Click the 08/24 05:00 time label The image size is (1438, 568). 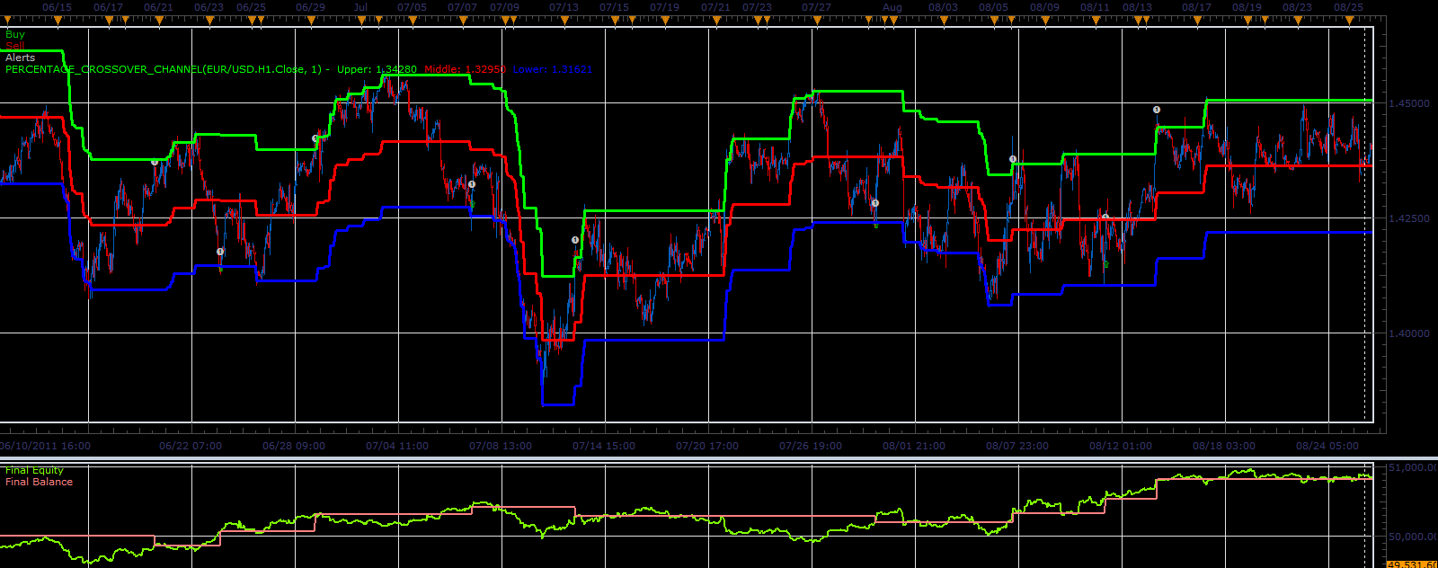pyautogui.click(x=1327, y=446)
